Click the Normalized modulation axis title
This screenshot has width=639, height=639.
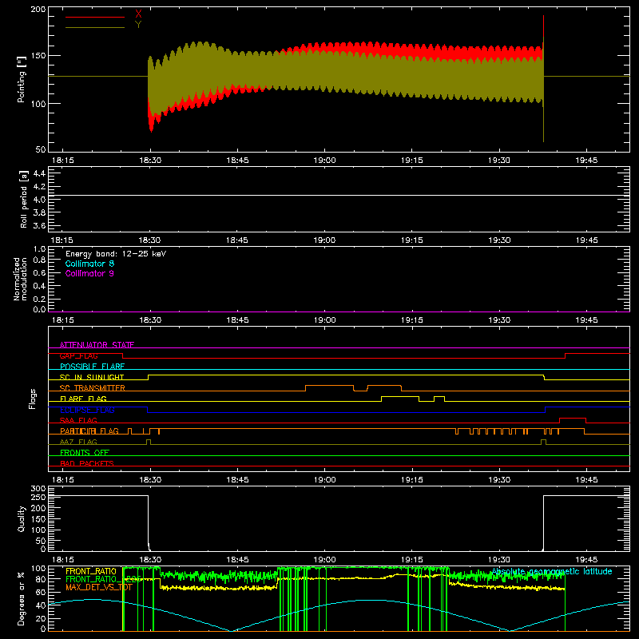coord(20,279)
